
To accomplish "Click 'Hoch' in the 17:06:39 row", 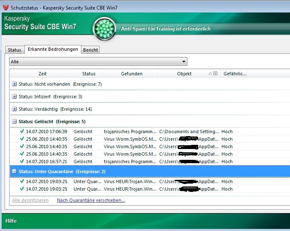I will click(227, 132).
